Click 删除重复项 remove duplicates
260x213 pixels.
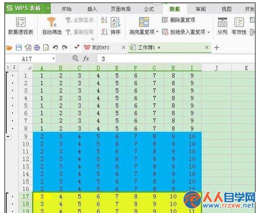click(x=178, y=20)
